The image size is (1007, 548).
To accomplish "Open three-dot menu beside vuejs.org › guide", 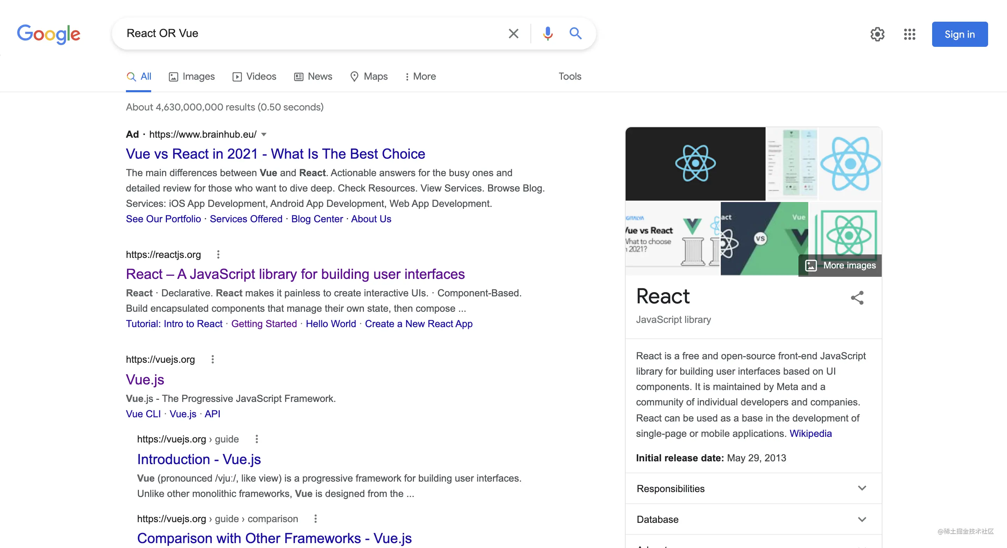I will pos(256,439).
